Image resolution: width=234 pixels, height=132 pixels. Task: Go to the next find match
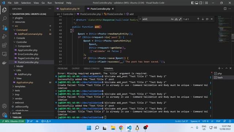click(x=203, y=19)
